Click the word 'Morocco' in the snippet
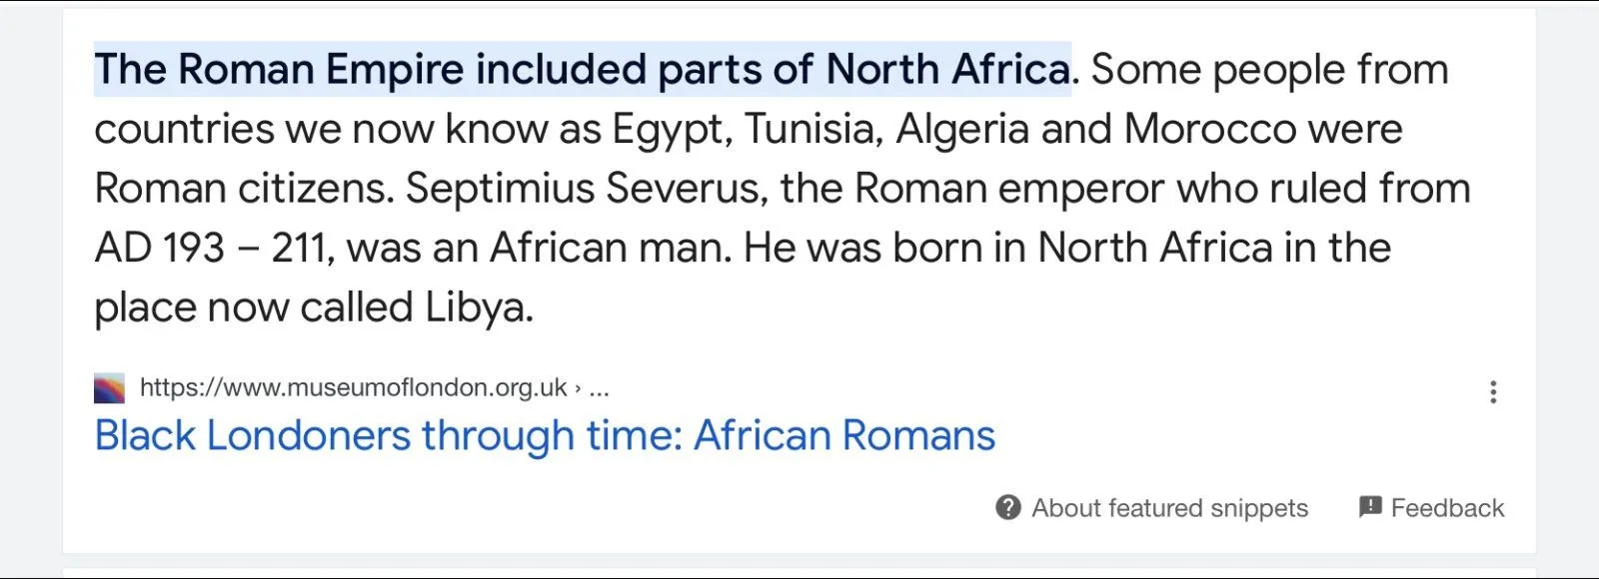This screenshot has height=579, width=1599. point(1209,130)
